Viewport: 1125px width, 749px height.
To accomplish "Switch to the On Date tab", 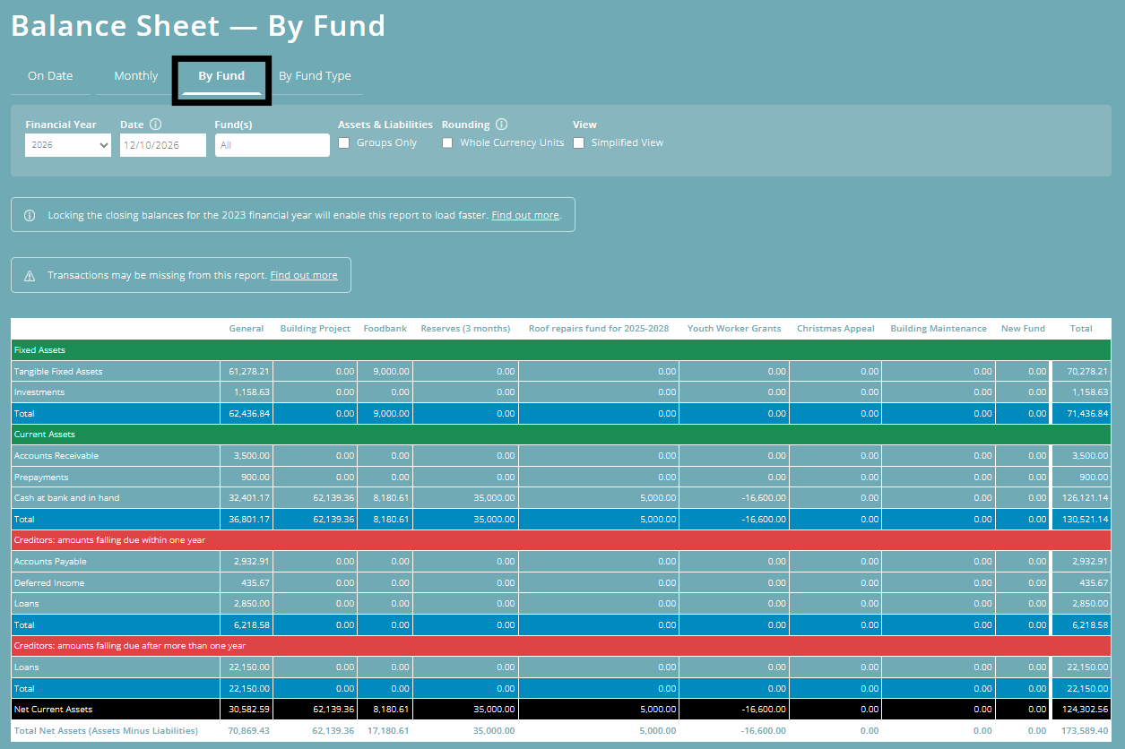I will (50, 76).
